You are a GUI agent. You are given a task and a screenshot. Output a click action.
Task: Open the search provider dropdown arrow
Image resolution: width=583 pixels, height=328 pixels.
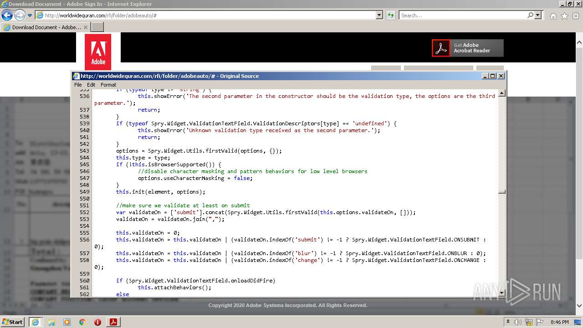coord(538,15)
